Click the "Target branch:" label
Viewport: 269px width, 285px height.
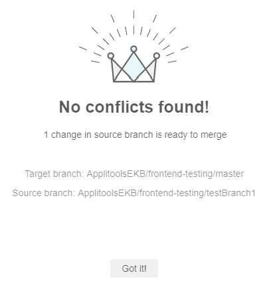(x=54, y=174)
